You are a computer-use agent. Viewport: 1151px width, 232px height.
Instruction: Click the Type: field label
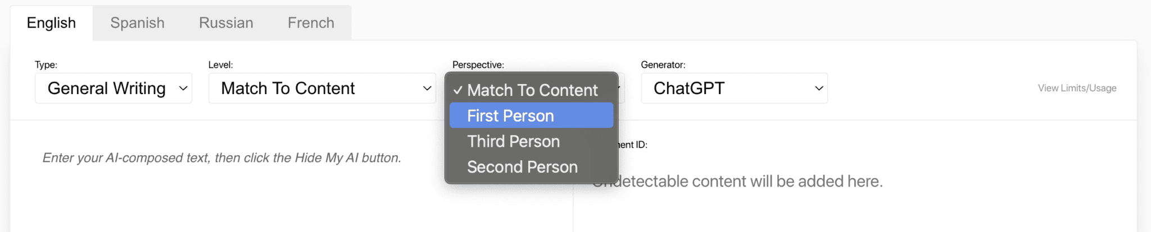(46, 65)
